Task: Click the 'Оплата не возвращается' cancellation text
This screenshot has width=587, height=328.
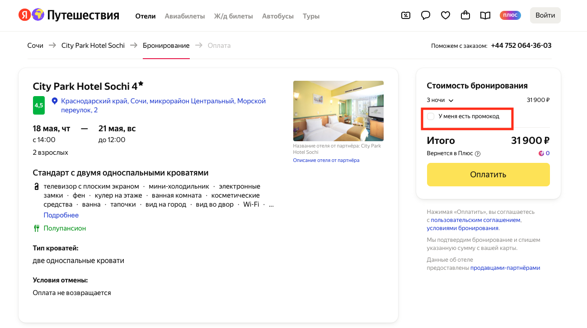Action: tap(72, 293)
